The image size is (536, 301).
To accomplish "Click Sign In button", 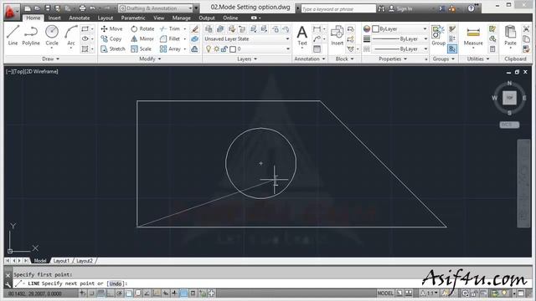I will (x=400, y=9).
